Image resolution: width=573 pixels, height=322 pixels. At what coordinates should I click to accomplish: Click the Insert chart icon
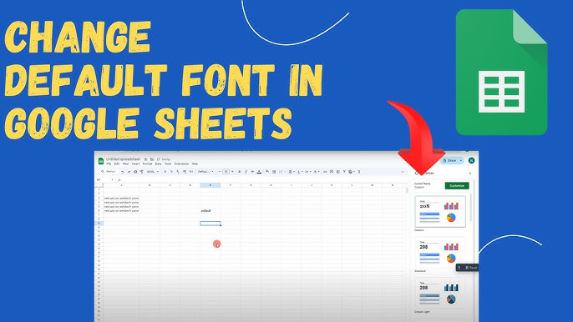point(338,172)
